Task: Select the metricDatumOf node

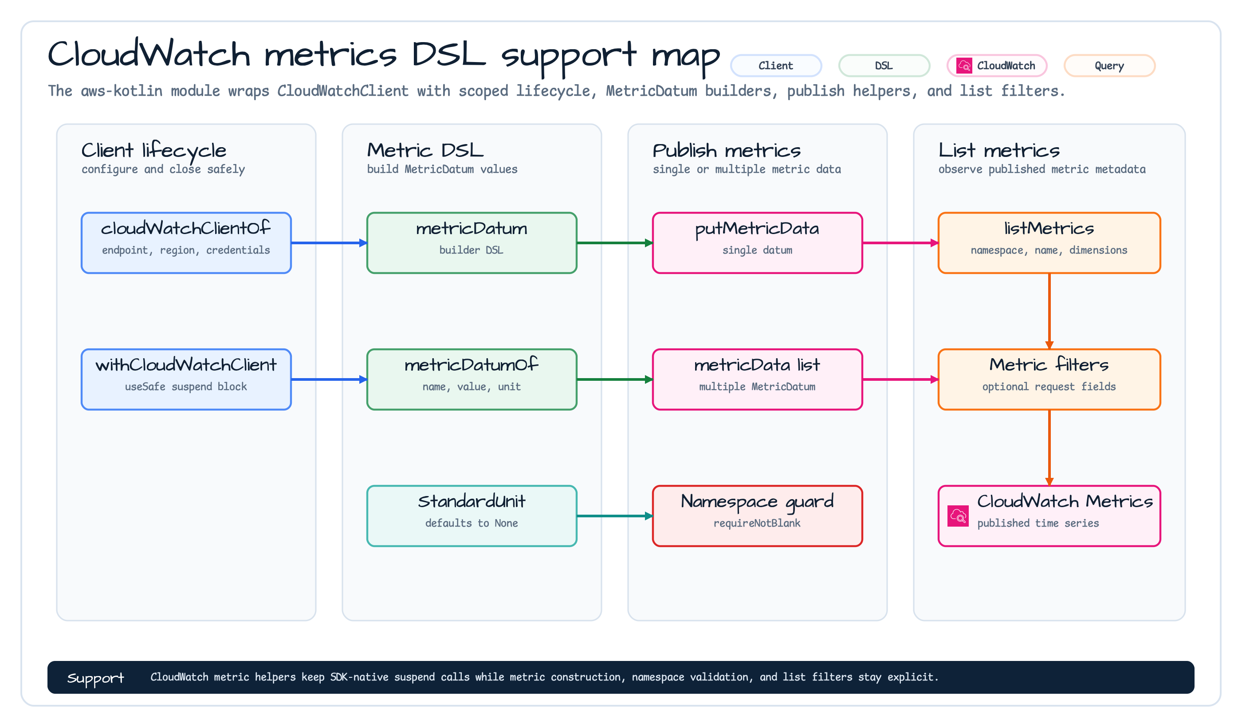Action: (x=472, y=379)
